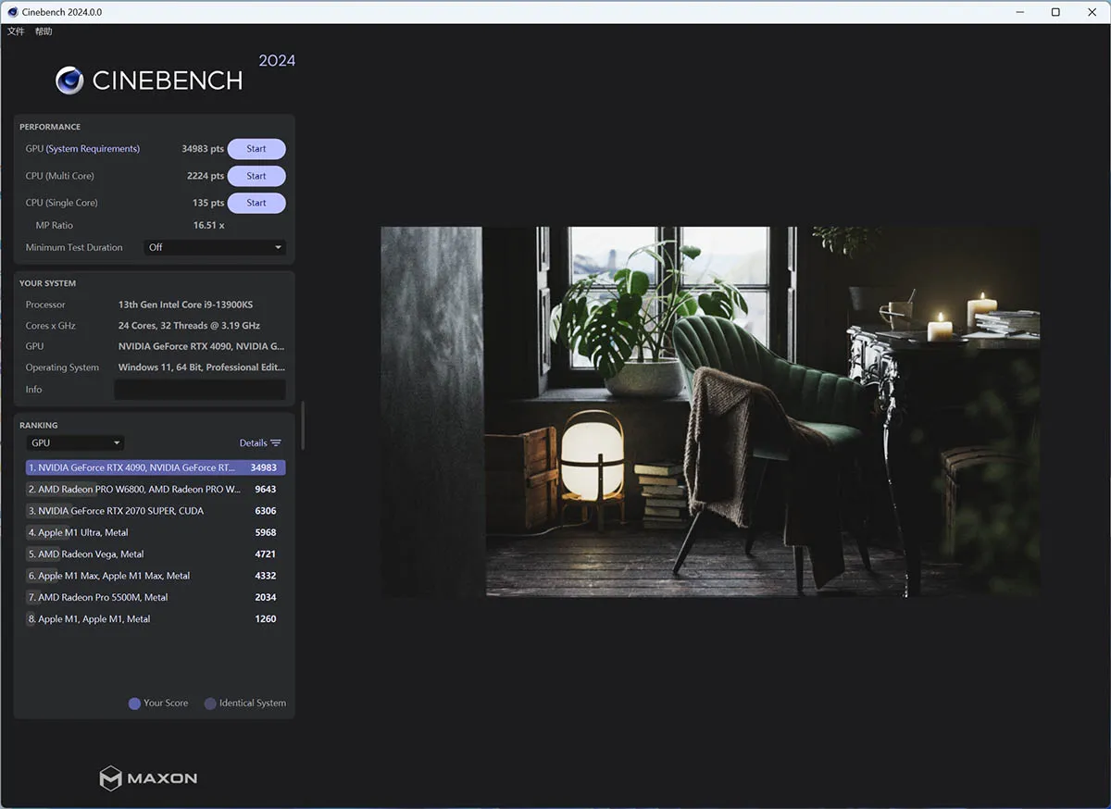Open the System Requirements link
The image size is (1111, 809).
click(93, 149)
